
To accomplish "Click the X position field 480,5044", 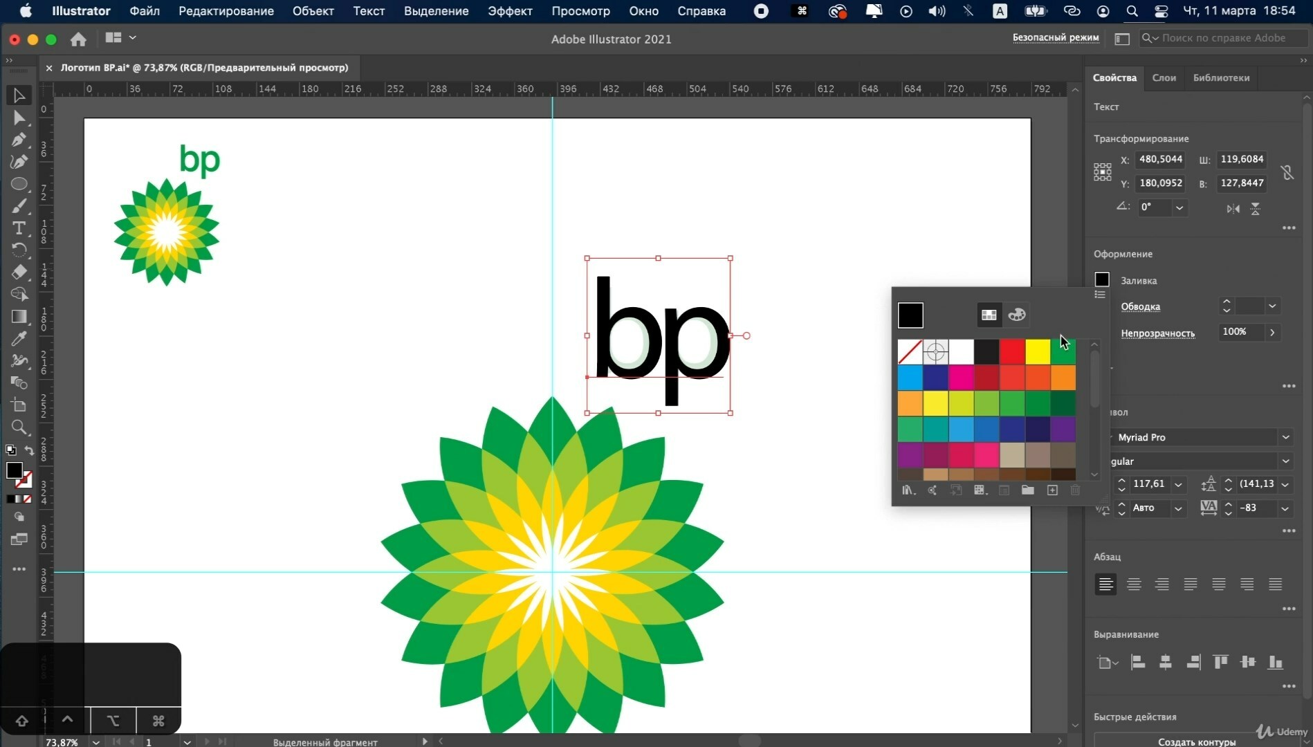I will coord(1161,159).
